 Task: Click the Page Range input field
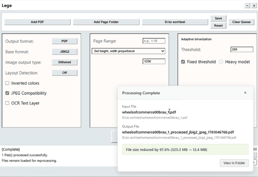(154, 41)
